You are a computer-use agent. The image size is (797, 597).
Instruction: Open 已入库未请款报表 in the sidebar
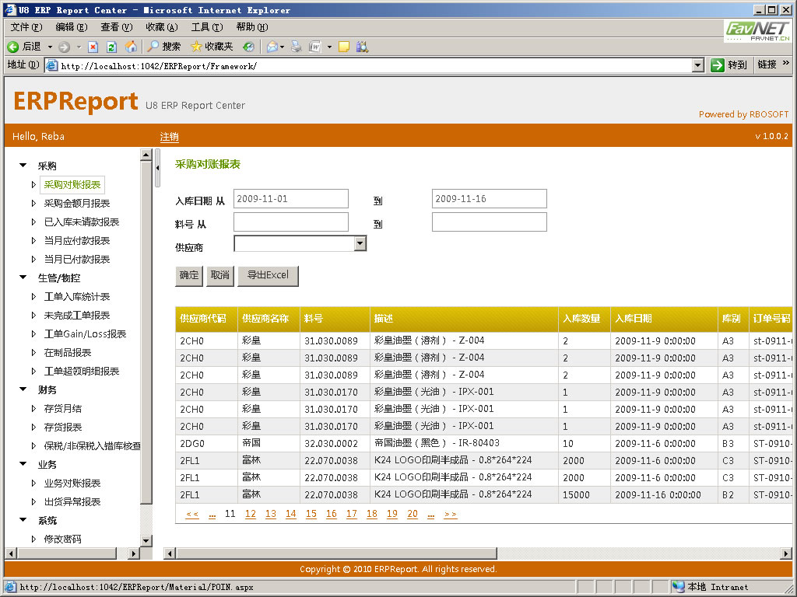(x=81, y=222)
